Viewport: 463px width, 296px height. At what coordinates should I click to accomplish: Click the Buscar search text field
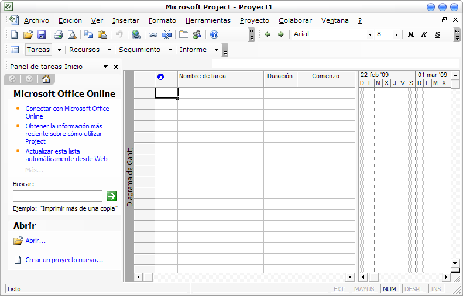57,196
